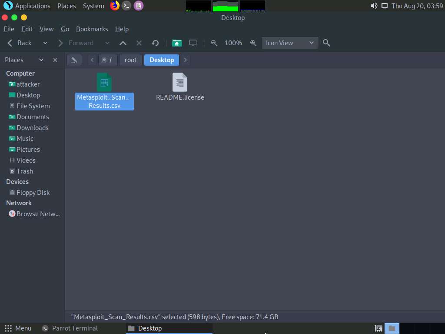Image resolution: width=445 pixels, height=334 pixels.
Task: Click the status bar selection text
Action: coord(175,317)
